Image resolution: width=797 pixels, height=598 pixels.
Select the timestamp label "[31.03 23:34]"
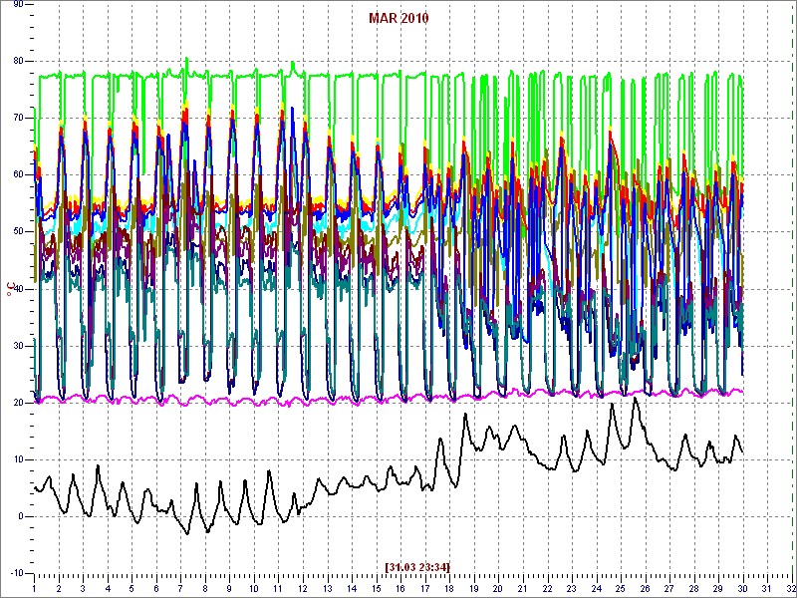417,566
